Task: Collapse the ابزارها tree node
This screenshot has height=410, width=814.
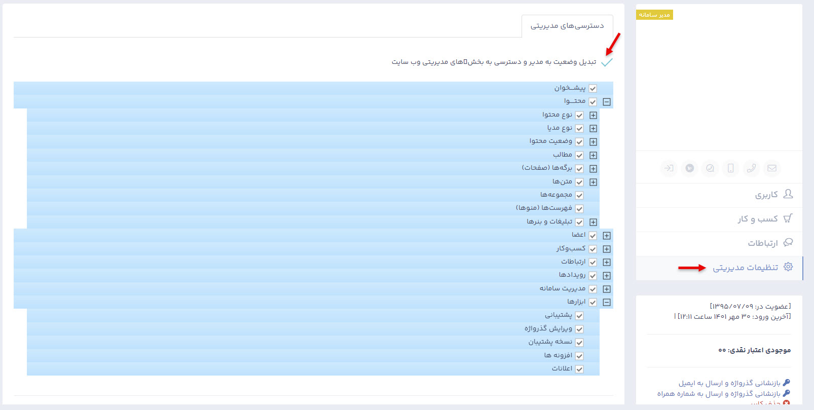Action: (x=607, y=303)
